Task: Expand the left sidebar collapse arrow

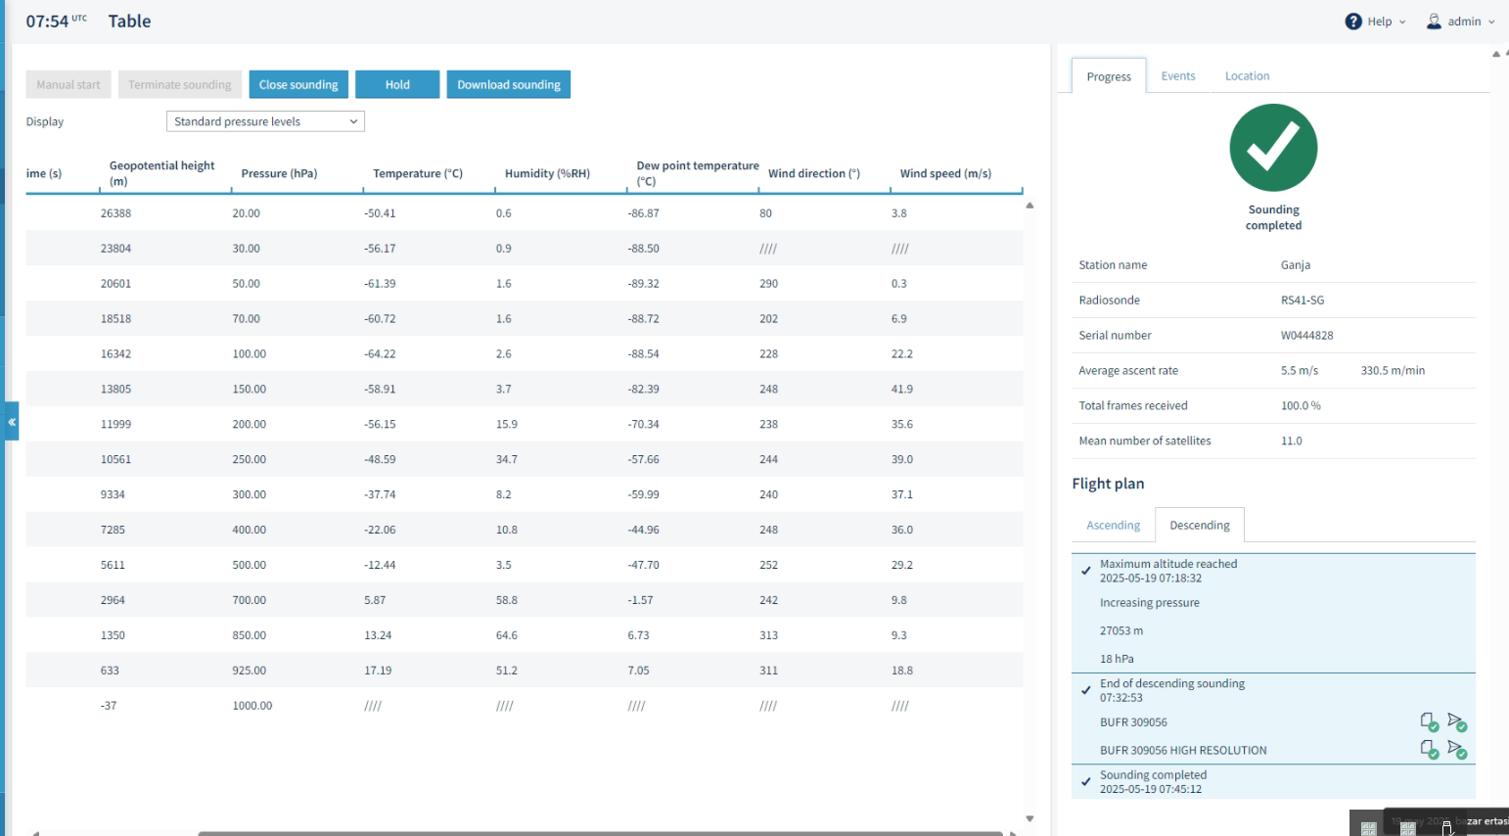Action: (12, 422)
